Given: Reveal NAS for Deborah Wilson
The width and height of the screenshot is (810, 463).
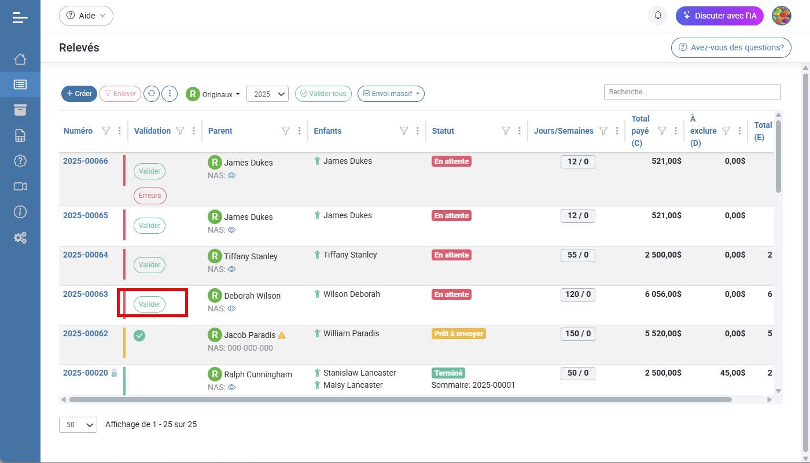Looking at the screenshot, I should 231,308.
